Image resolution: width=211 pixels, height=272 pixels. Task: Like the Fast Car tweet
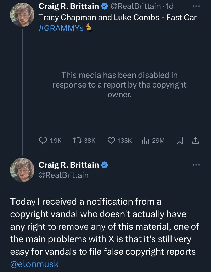point(111,140)
